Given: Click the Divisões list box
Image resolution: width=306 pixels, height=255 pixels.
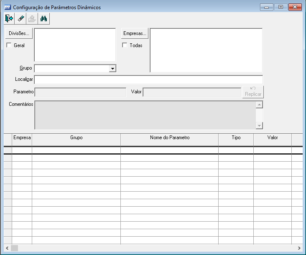Looking at the screenshot, I should 75,45.
